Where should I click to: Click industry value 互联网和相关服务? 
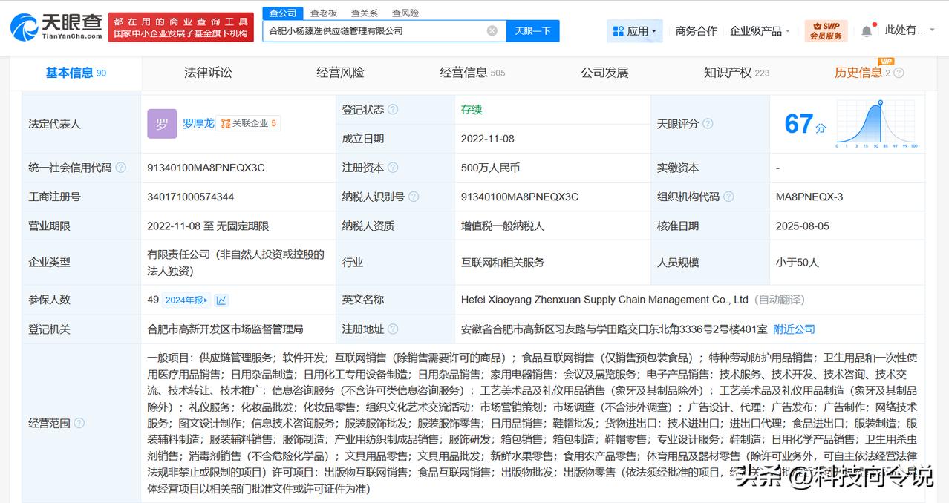click(503, 262)
